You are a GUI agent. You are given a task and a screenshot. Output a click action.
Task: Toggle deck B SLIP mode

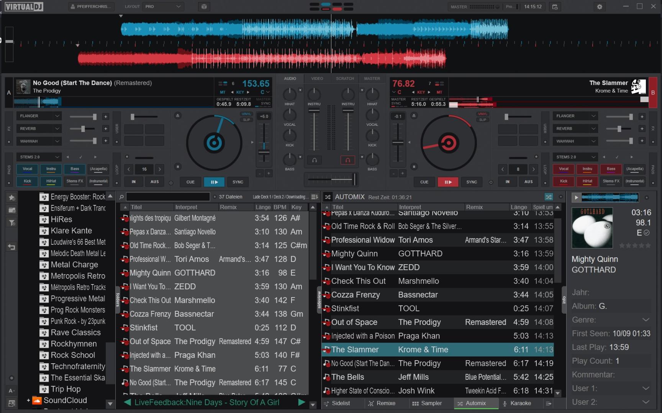483,120
